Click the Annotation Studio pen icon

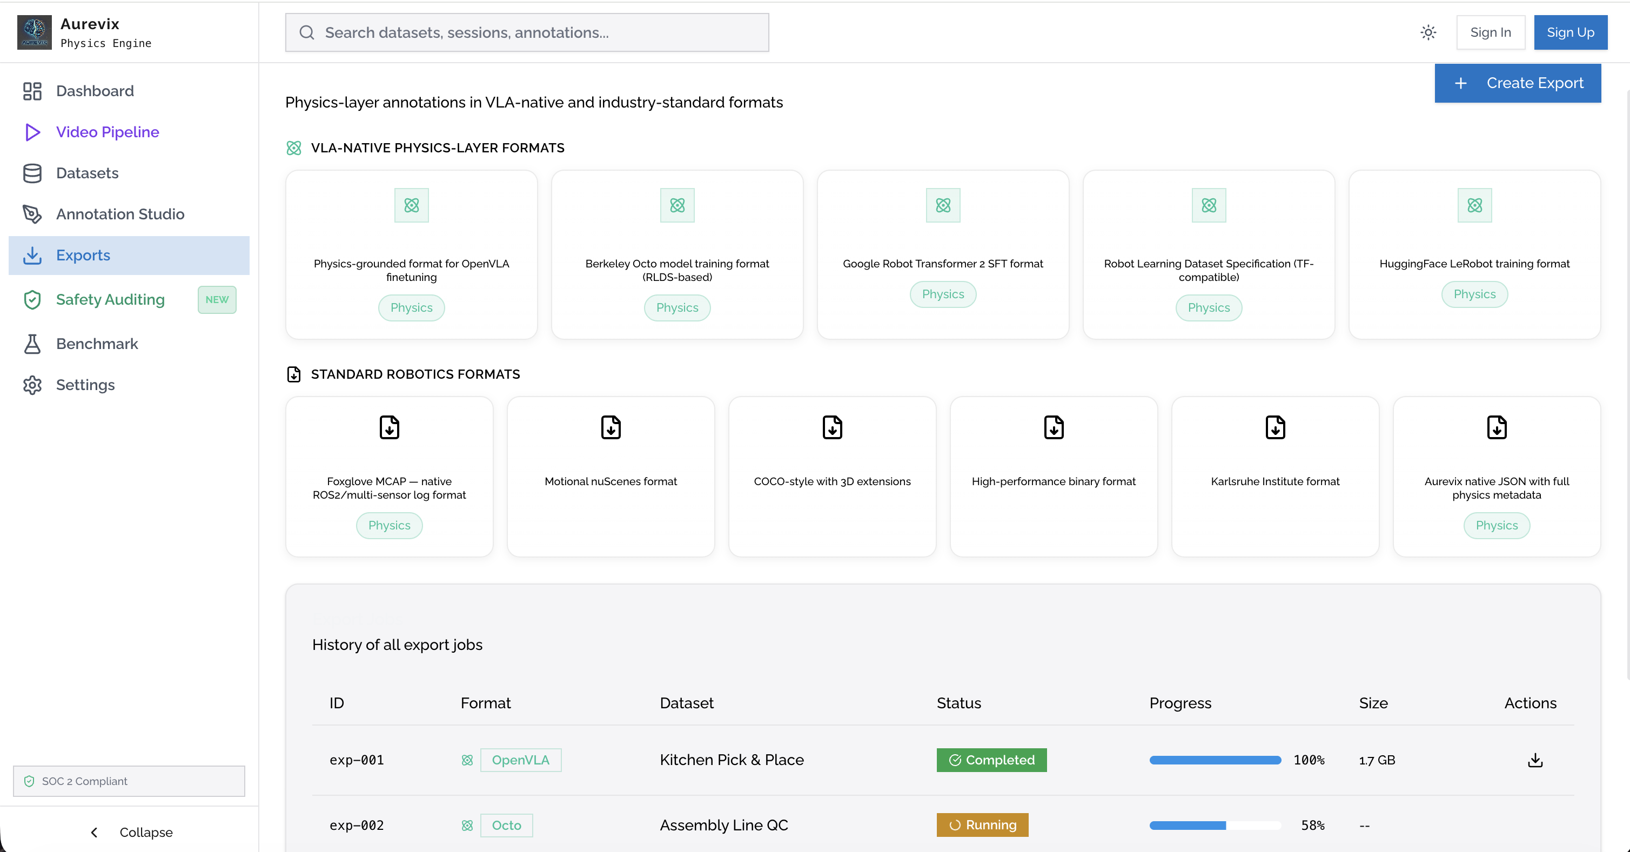click(x=32, y=214)
